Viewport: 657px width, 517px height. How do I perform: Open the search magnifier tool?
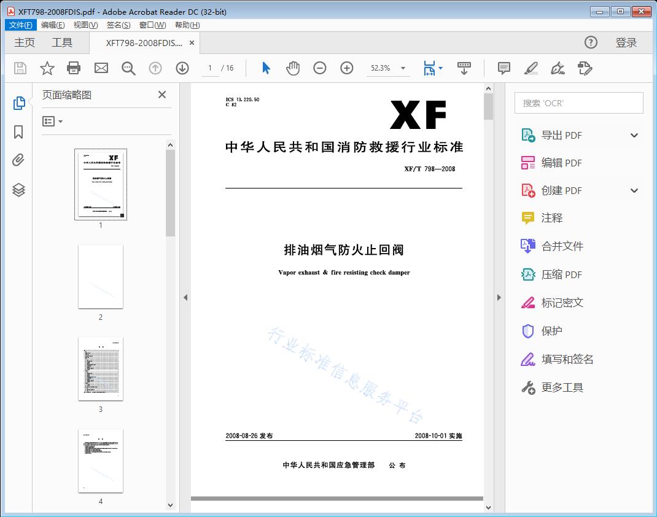(128, 68)
